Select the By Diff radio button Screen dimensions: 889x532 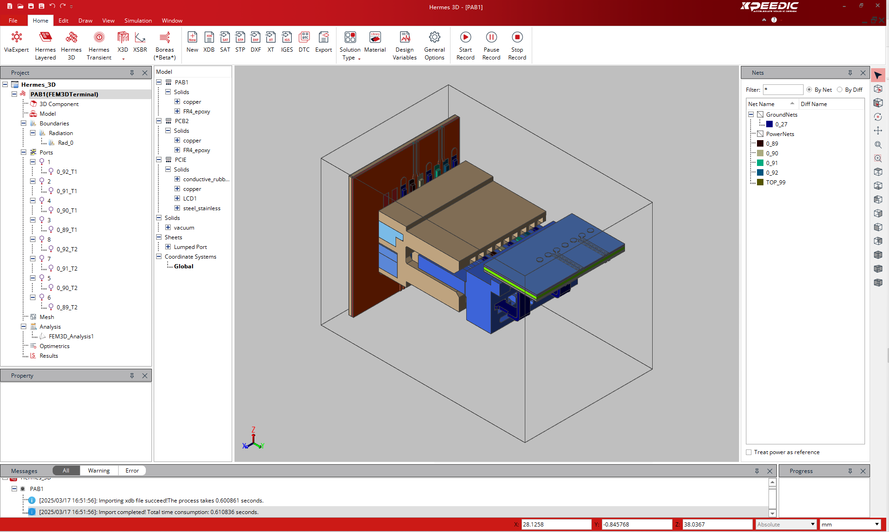click(840, 90)
